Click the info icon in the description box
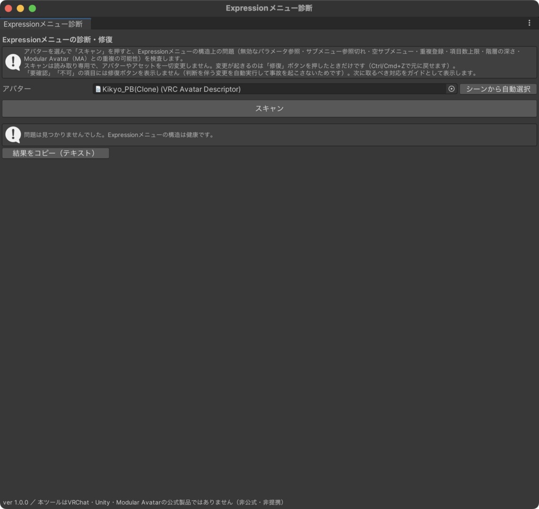This screenshot has width=539, height=509. coord(13,62)
